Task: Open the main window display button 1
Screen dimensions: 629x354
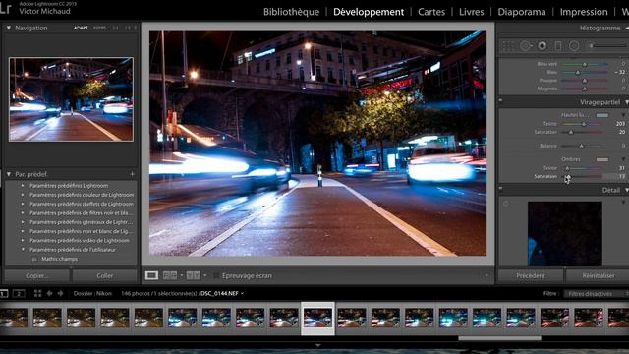Action: [x=4, y=293]
